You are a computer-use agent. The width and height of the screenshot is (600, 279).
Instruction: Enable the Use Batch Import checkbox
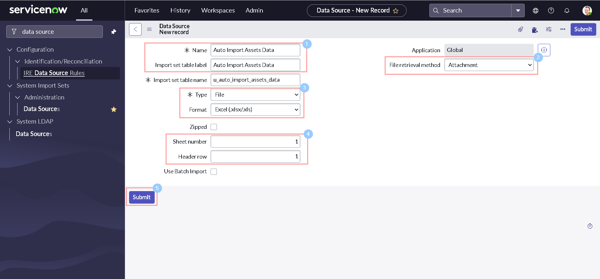(214, 172)
